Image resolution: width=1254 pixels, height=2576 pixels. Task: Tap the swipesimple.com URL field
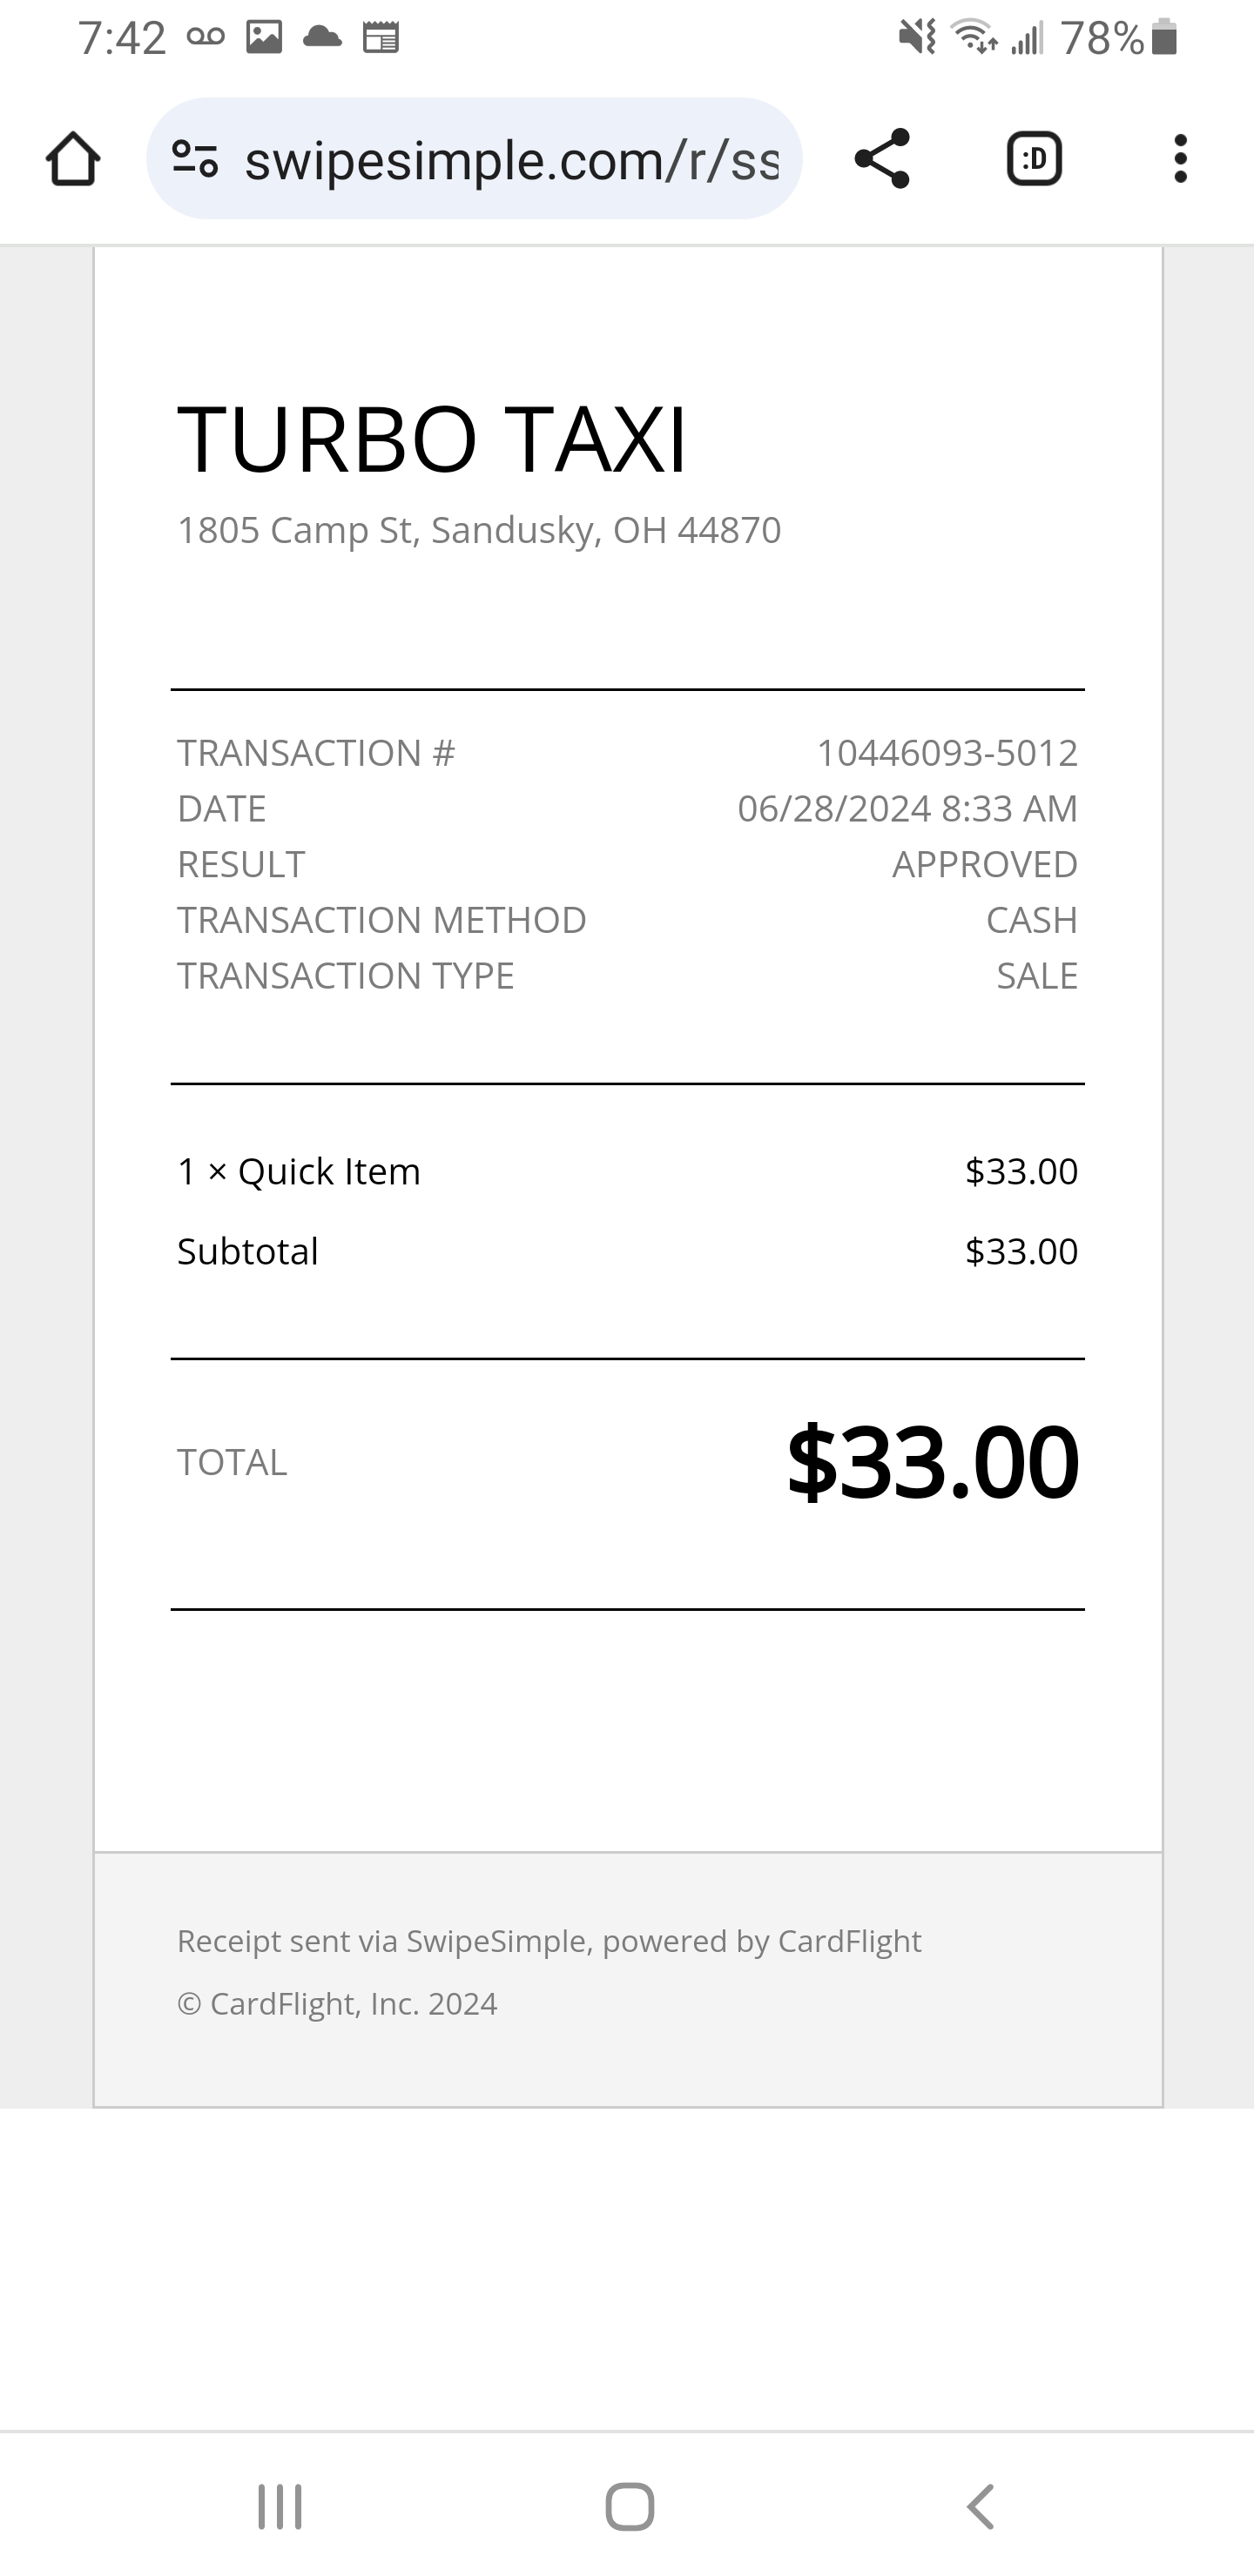pos(510,160)
